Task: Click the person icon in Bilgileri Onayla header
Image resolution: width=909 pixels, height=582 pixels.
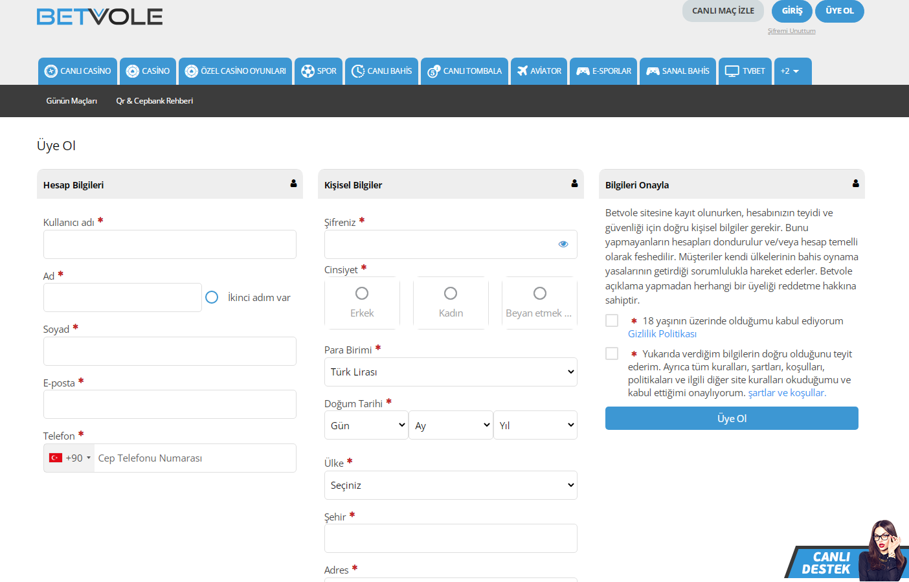Action: pyautogui.click(x=856, y=184)
